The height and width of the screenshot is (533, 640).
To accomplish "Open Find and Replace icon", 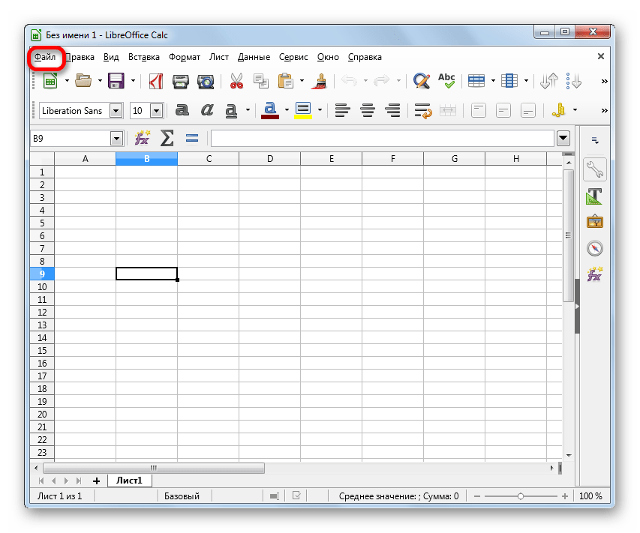I will click(x=422, y=81).
